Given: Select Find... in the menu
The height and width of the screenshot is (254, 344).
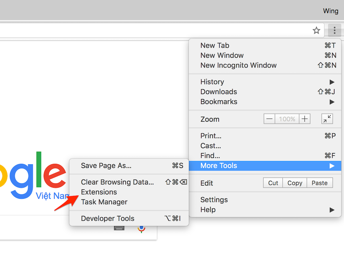Looking at the screenshot, I should point(265,156).
